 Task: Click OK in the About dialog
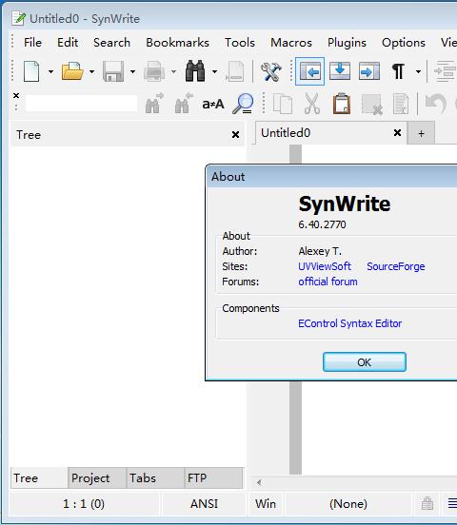pos(365,362)
